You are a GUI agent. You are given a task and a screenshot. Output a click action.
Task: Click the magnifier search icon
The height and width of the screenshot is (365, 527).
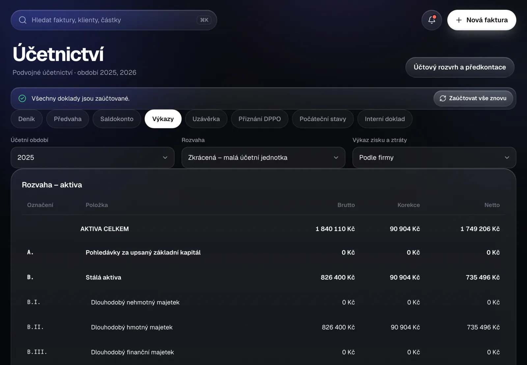pos(23,20)
